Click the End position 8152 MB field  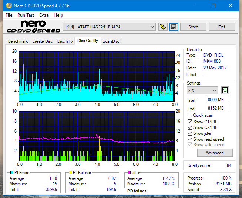click(x=218, y=108)
